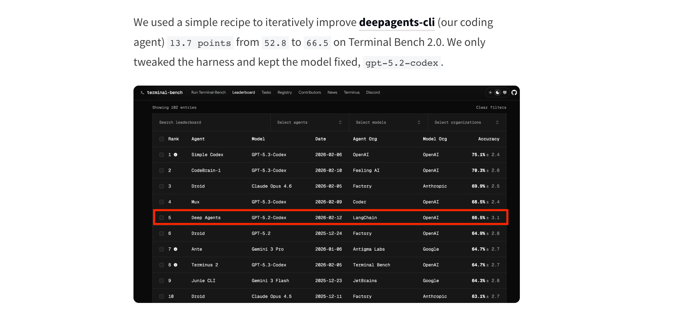Check the Simple Codex row checkbox
Screen dimensions: 675x319
[162, 155]
